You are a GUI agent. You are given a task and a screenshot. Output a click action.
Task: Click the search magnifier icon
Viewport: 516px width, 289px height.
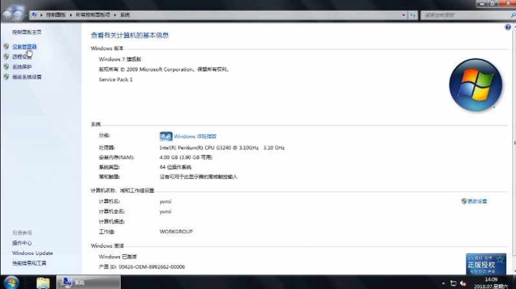tap(513, 15)
